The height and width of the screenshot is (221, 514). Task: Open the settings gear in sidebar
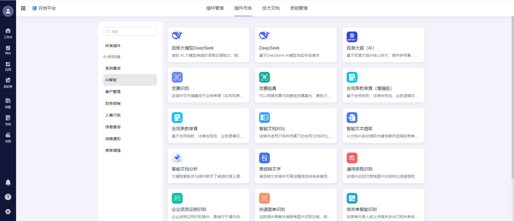click(8, 212)
